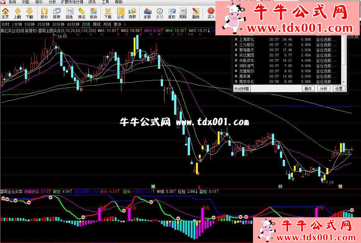This screenshot has width=361, height=243.
Task: Switch to 周线 weekly period tab
Action: 97,24
